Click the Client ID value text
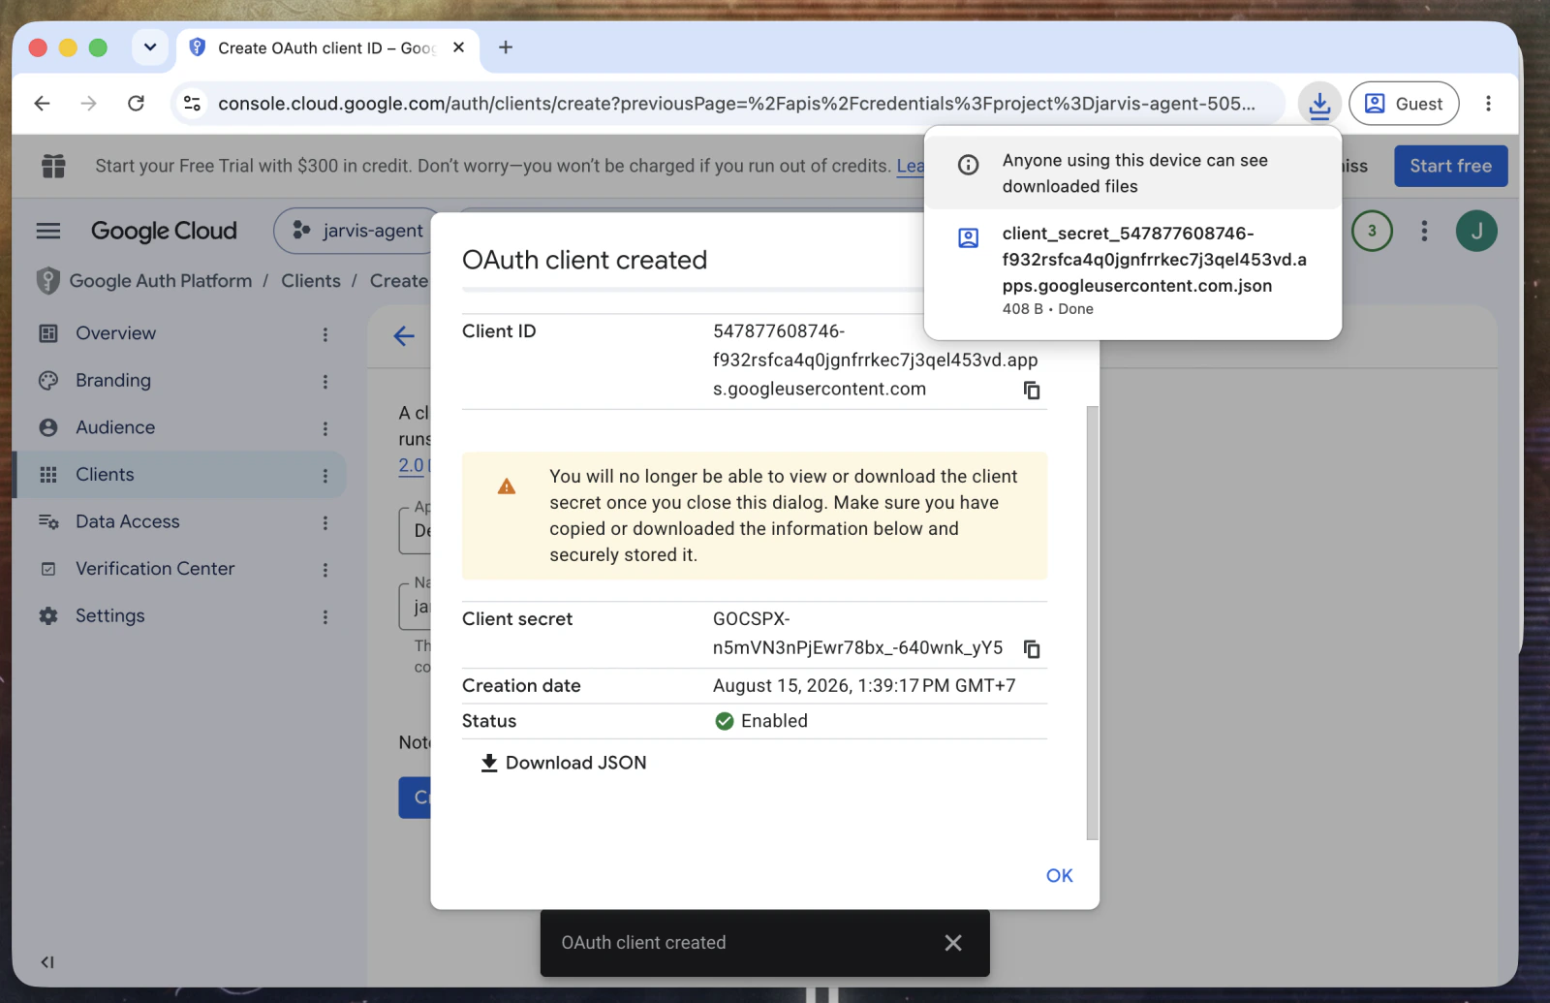This screenshot has width=1550, height=1003. pyautogui.click(x=875, y=360)
